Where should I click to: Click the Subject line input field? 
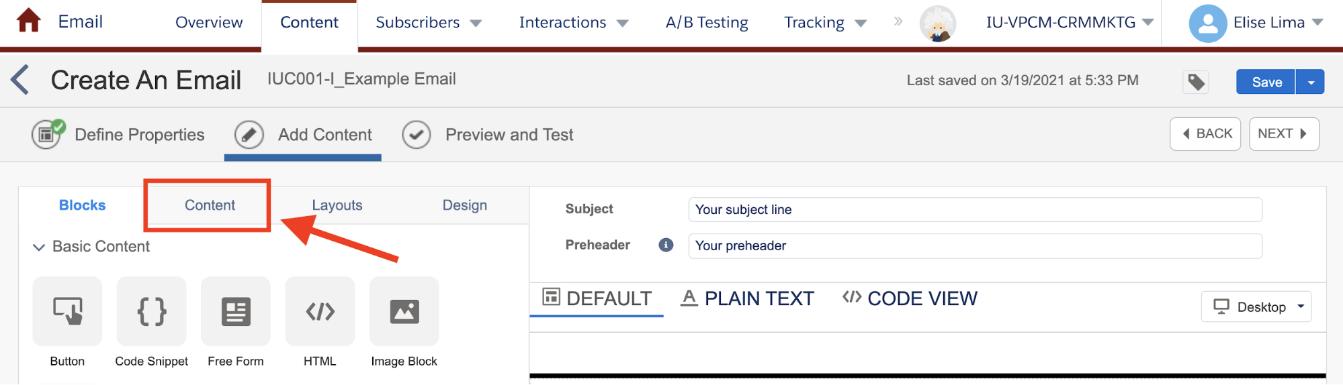tap(975, 209)
